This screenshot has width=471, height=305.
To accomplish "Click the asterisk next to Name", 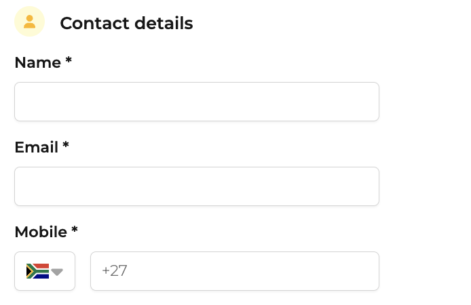I will (69, 60).
